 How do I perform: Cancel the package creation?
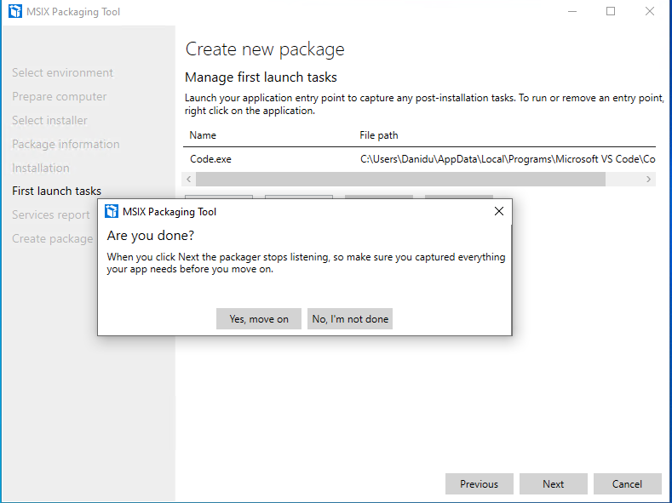[628, 483]
